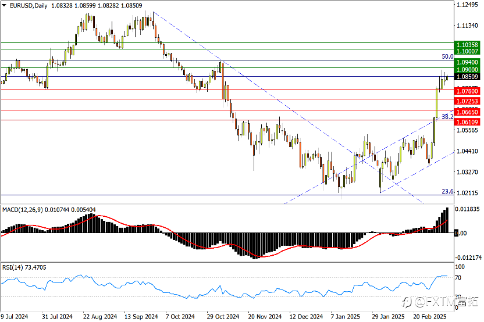The height and width of the screenshot is (322, 484).
Task: Select the green level label 1.09000
Action: point(467,70)
